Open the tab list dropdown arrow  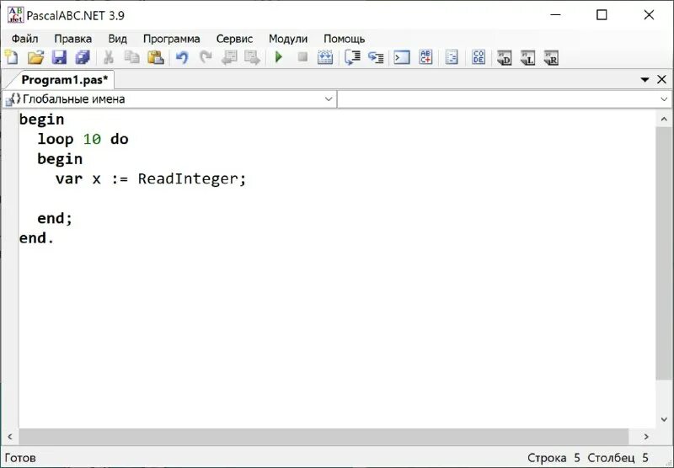pos(645,79)
